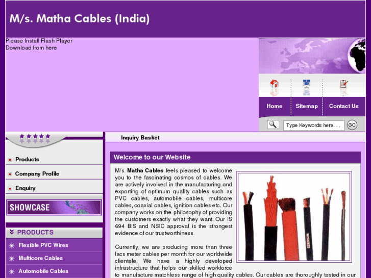Click the magnifying glass search icon

tap(273, 124)
